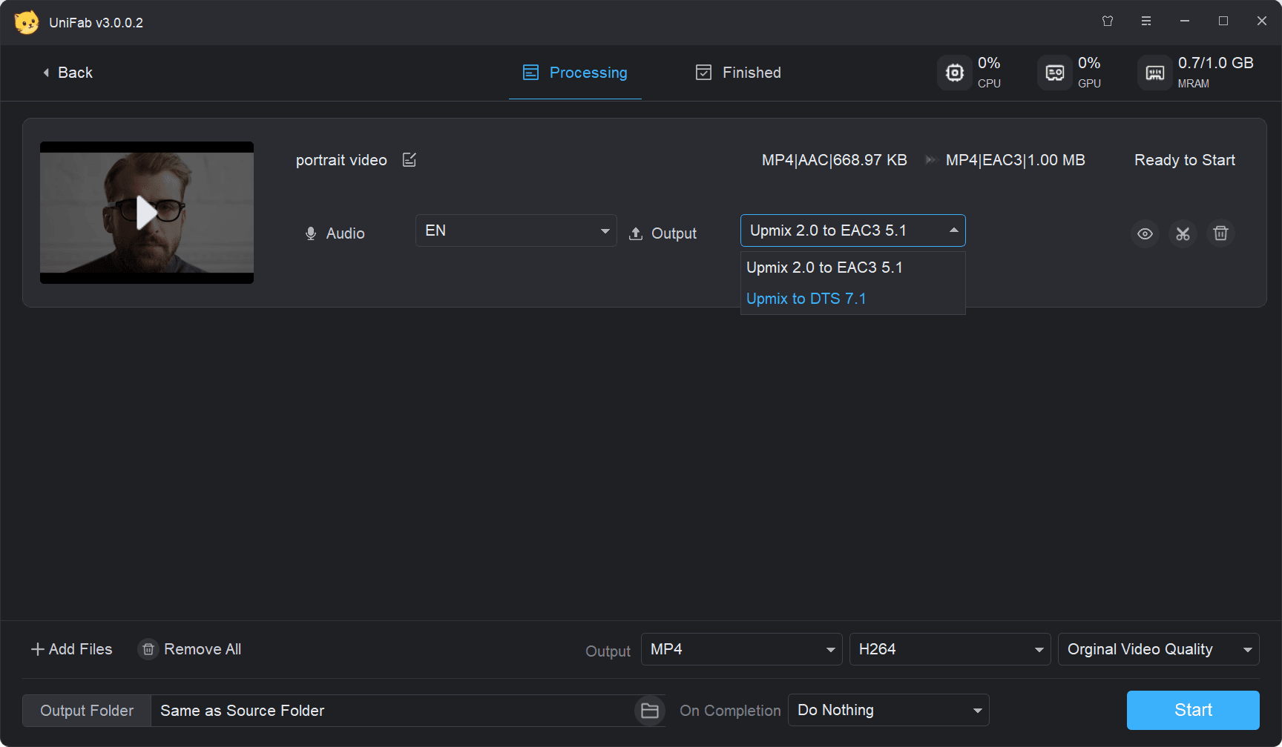
Task: Close the UniFab window
Action: coord(1262,21)
